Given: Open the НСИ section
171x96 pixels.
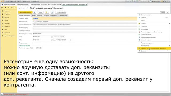Looking at the screenshot, I should 6,30.
